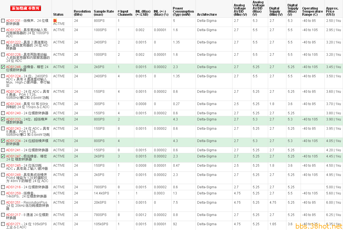Click the ADS1240 link

point(13,113)
